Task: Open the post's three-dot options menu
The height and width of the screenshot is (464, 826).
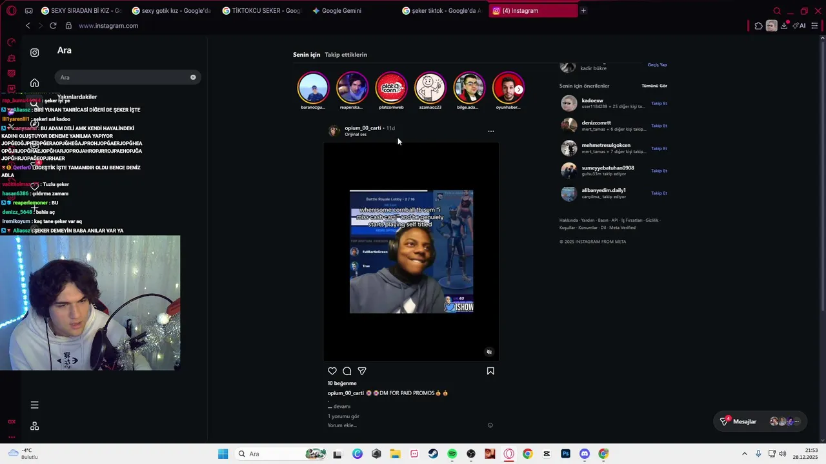Action: (491, 131)
